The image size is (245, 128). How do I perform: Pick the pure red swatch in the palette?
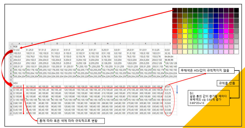coord(175,31)
